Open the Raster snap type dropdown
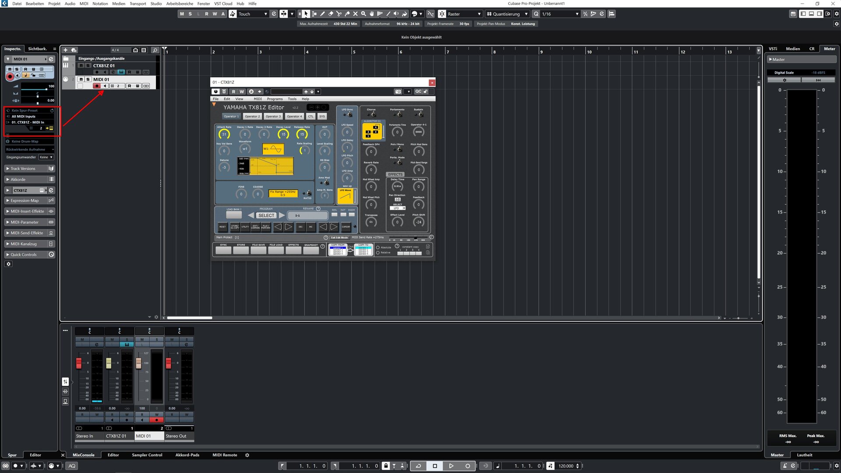This screenshot has width=841, height=473. tap(464, 14)
